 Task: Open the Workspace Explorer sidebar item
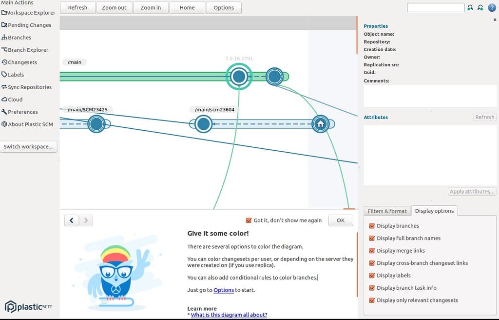point(29,13)
